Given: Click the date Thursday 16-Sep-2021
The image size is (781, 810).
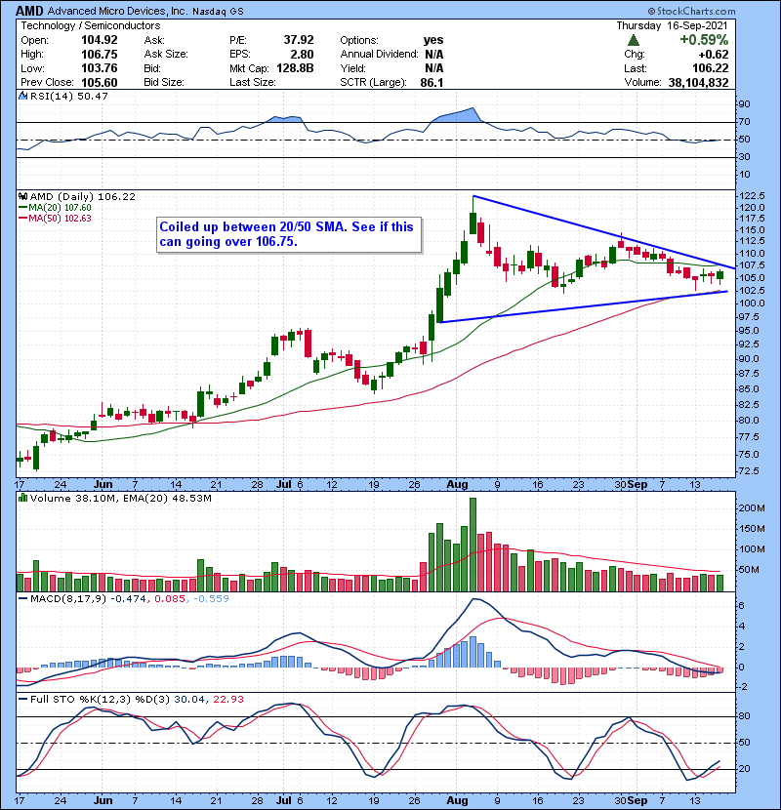Looking at the screenshot, I should click(672, 25).
